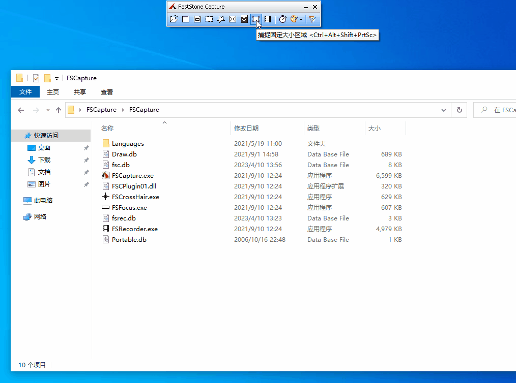
Task: Navigate back with the left arrow button
Action: (x=20, y=110)
